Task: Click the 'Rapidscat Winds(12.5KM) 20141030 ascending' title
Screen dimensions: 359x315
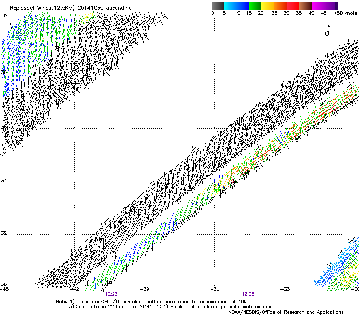Action: pos(71,8)
